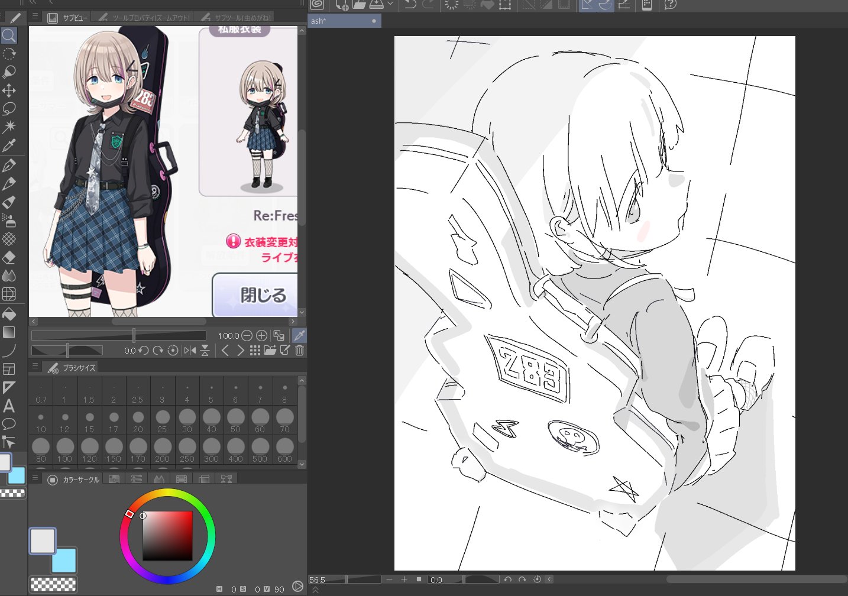Clear the selection content icon
The width and height of the screenshot is (848, 596).
[452, 5]
